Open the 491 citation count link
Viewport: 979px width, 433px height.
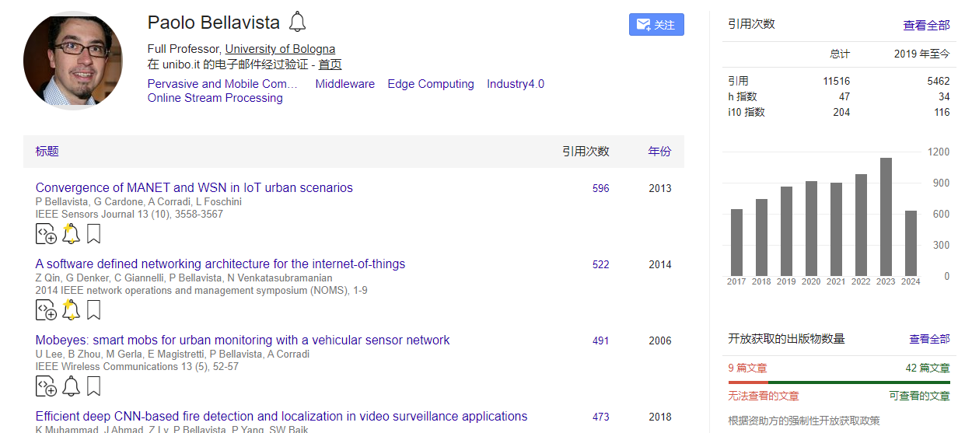tap(600, 340)
